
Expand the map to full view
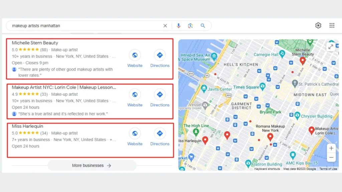coord(331,47)
